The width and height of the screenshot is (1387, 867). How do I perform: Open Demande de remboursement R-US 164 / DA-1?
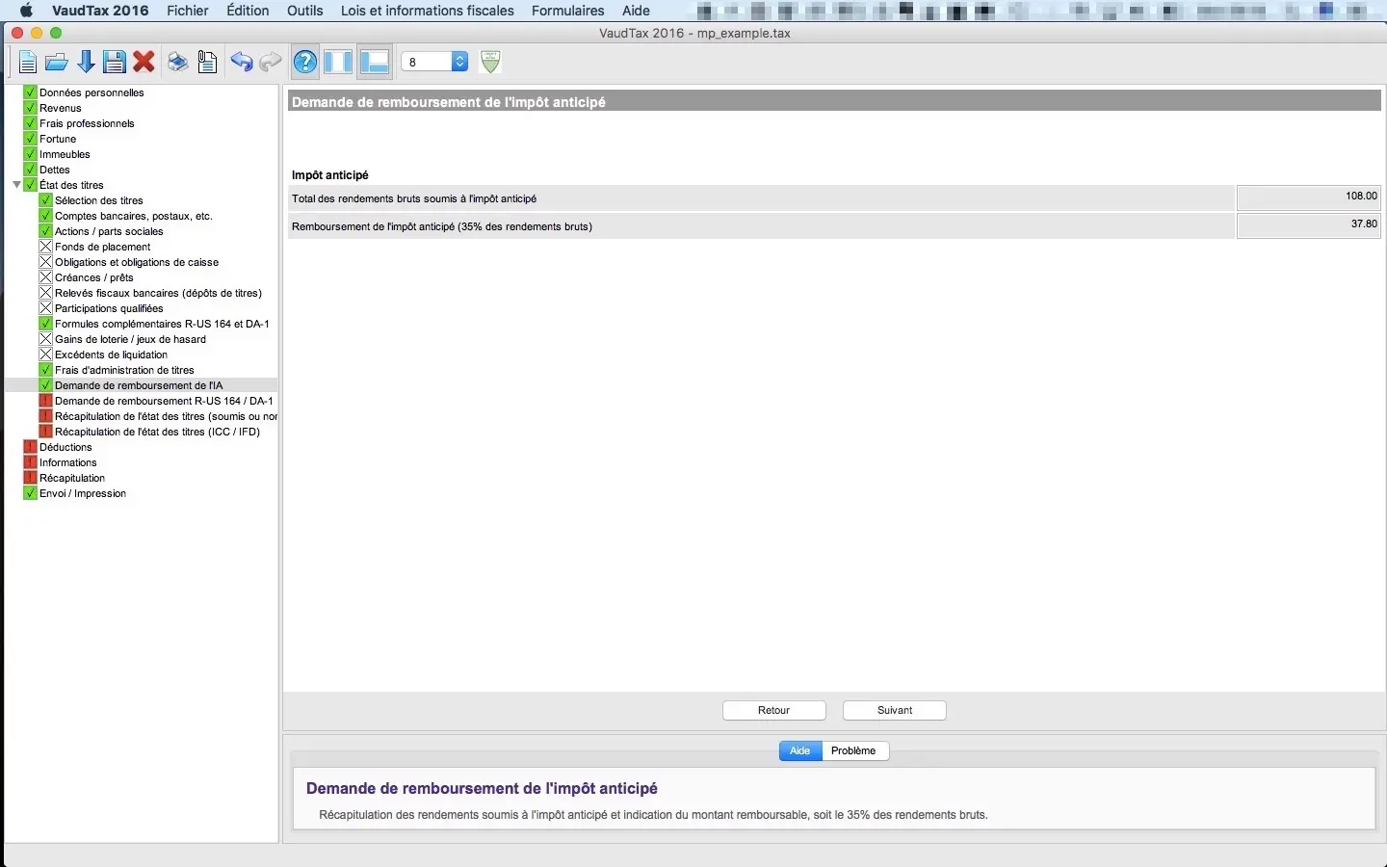point(164,401)
